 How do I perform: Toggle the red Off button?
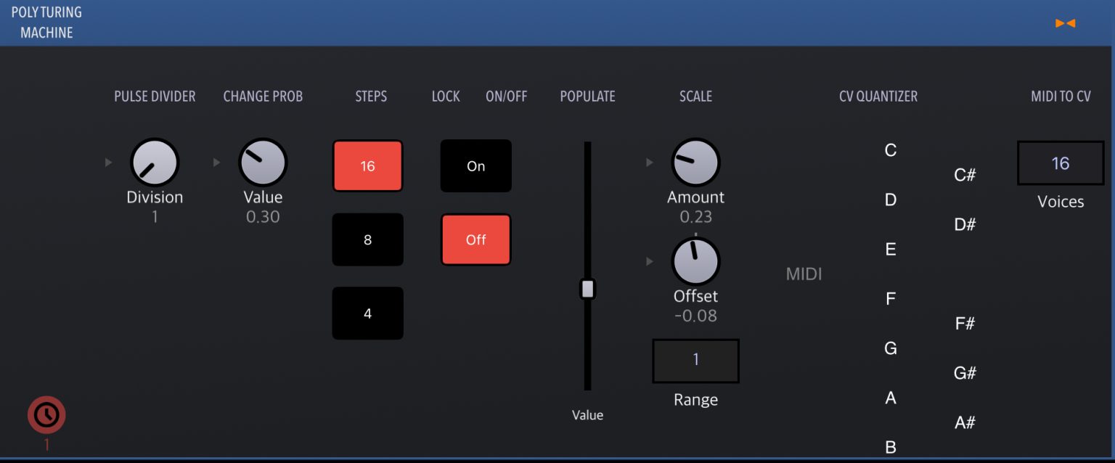click(x=475, y=239)
